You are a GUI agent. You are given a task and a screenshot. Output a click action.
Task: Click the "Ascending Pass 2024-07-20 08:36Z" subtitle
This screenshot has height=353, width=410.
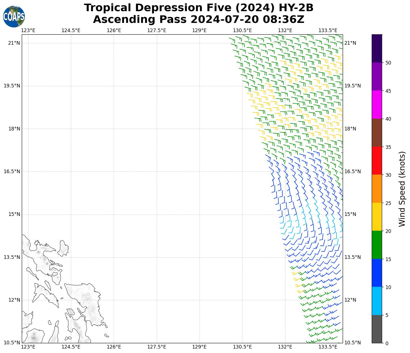click(x=199, y=20)
